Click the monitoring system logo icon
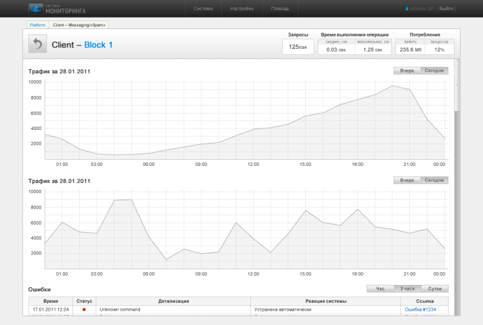The width and height of the screenshot is (483, 325). [x=36, y=9]
